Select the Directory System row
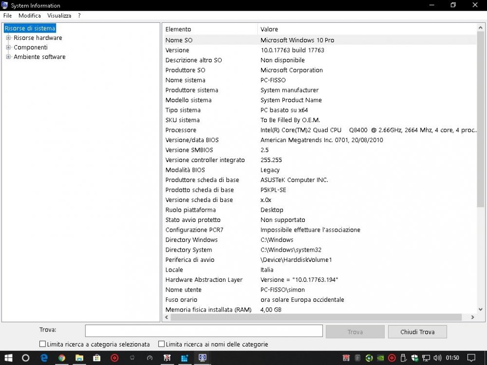Image resolution: width=487 pixels, height=365 pixels. click(x=319, y=250)
